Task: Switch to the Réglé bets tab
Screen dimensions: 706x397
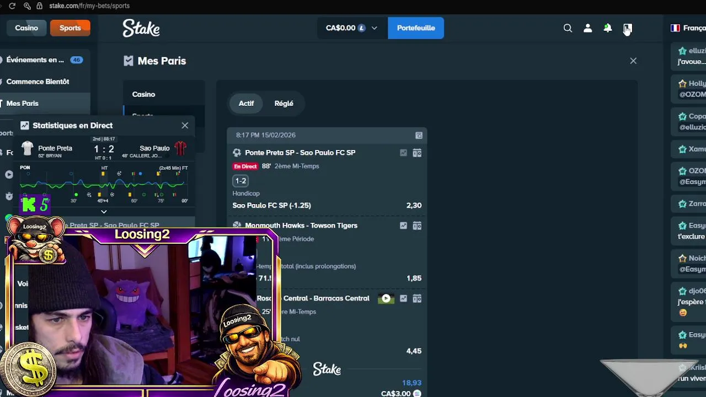Action: coord(284,103)
